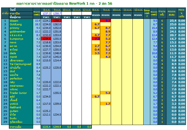Screen dimensions: 187x130
Task: Click the 10-ก.ค. price column header
Action: tap(67, 10)
